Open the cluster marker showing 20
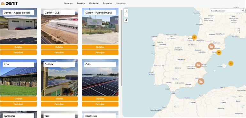The image size is (246, 118). (x=219, y=52)
